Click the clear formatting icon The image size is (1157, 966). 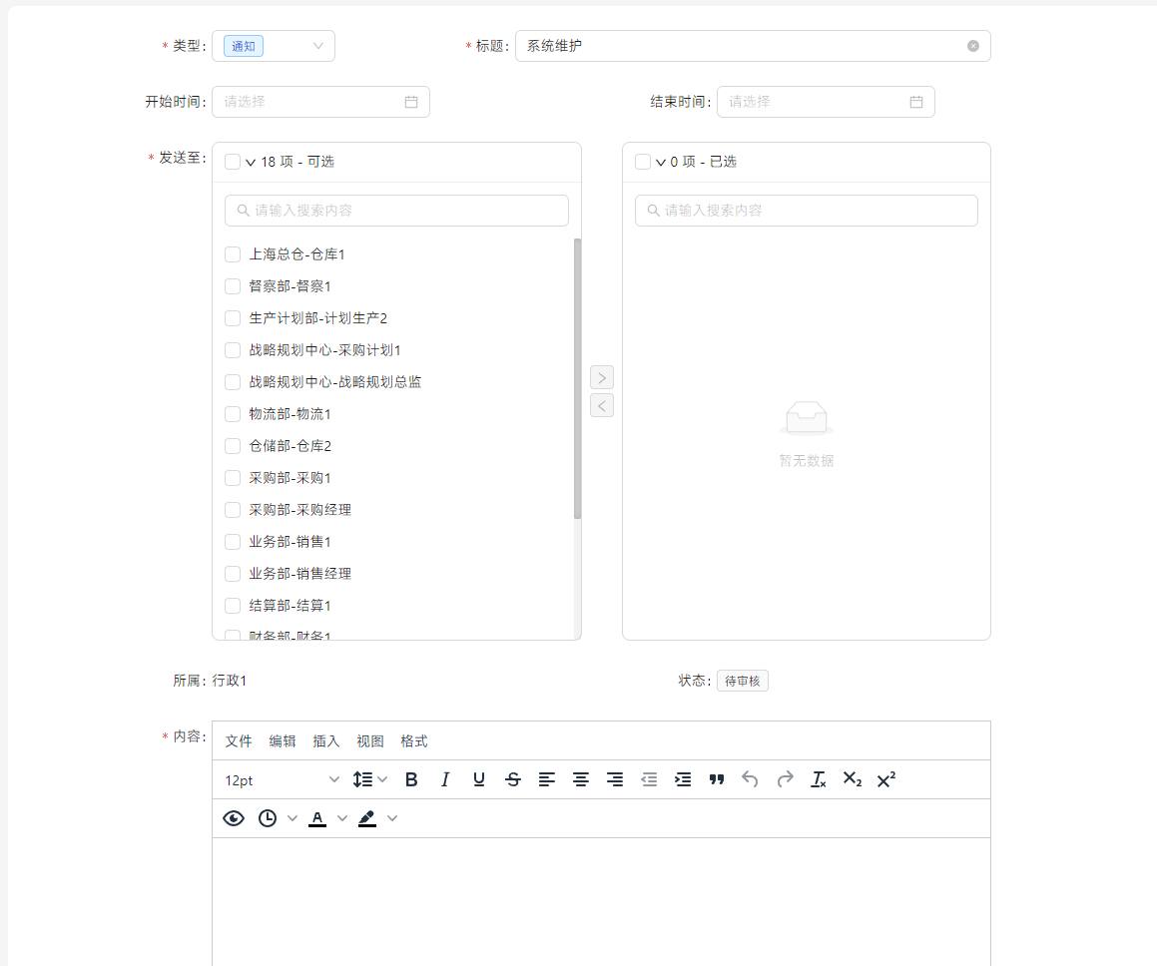819,780
